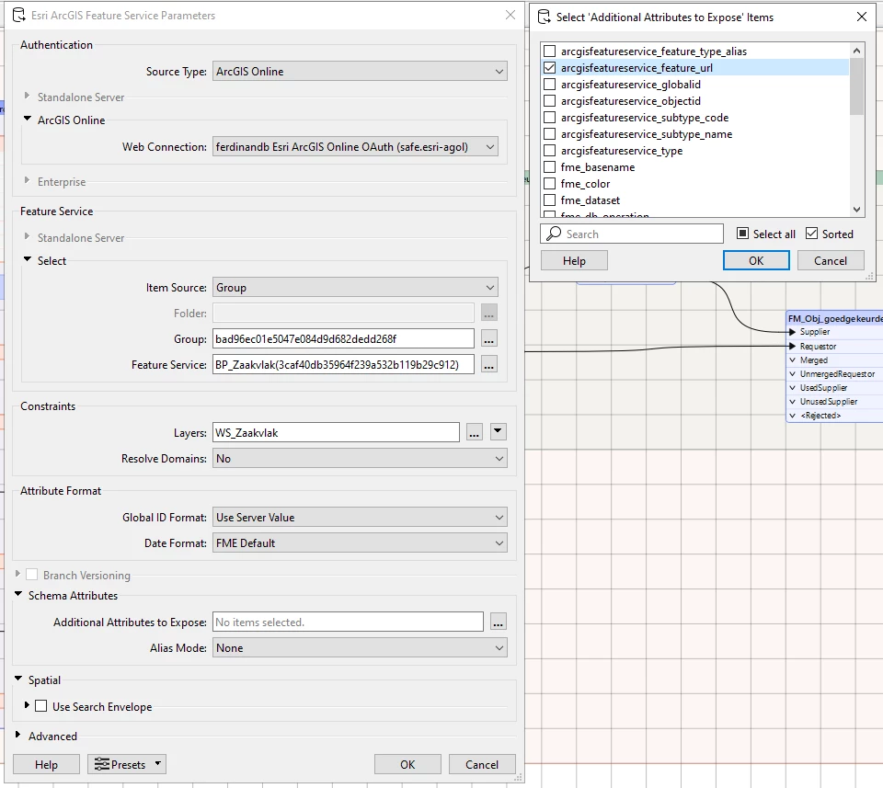Collapse Feature Service Select section

point(27,259)
